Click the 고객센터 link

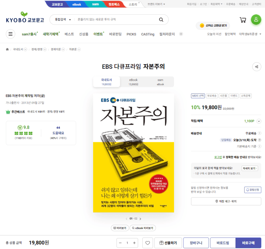coord(256,4)
